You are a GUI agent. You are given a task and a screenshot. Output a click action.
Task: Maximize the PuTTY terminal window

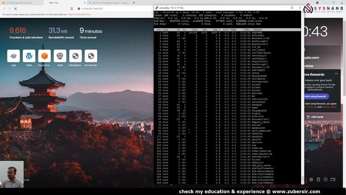click(x=292, y=8)
